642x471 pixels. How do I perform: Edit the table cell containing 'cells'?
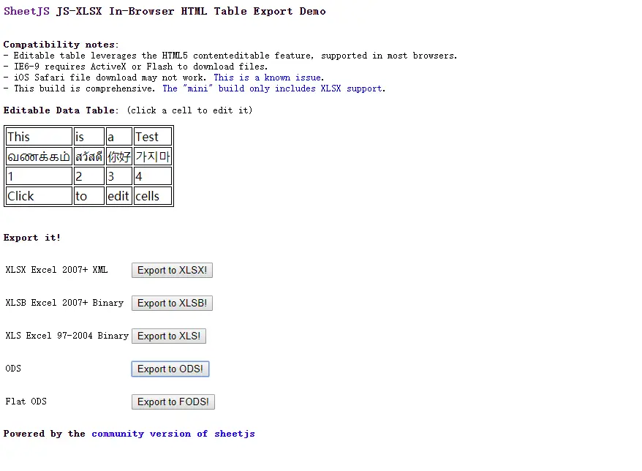152,196
